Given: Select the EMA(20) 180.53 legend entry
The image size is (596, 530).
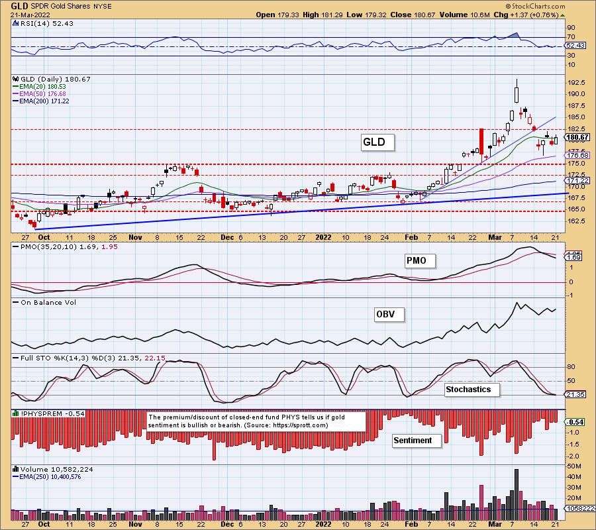Looking at the screenshot, I should 40,87.
